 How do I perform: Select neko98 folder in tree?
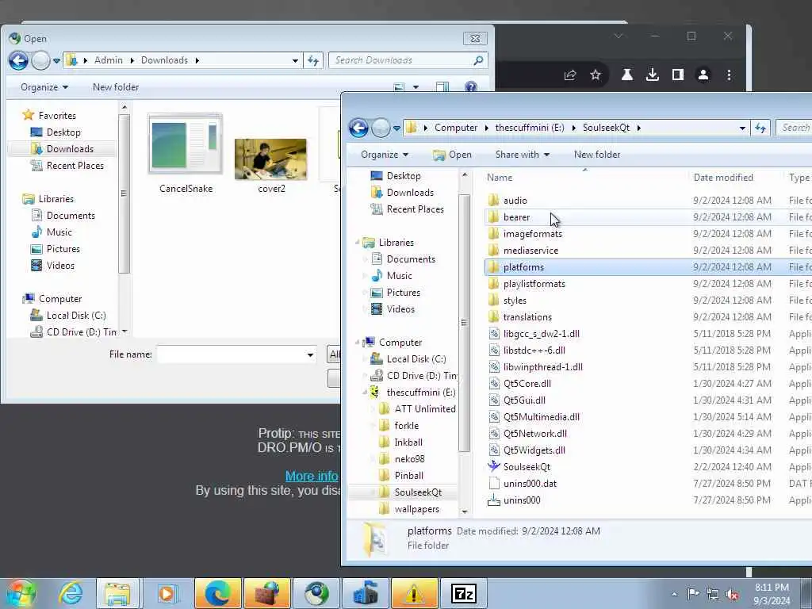click(409, 459)
